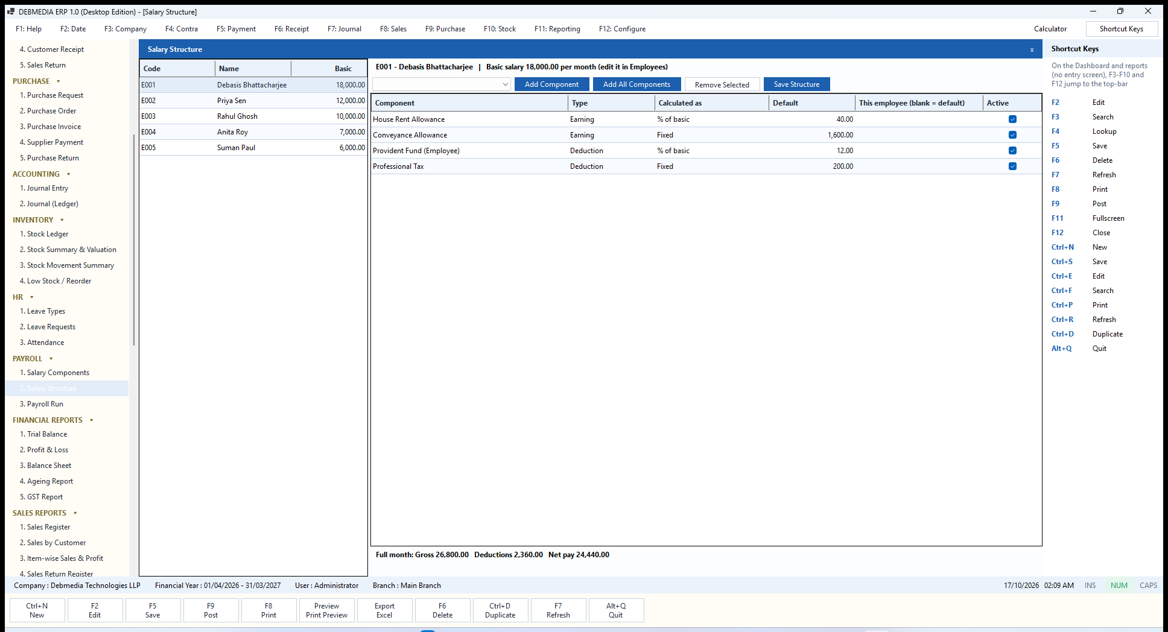Click F6 Delete bottom toolbar button

(x=442, y=610)
